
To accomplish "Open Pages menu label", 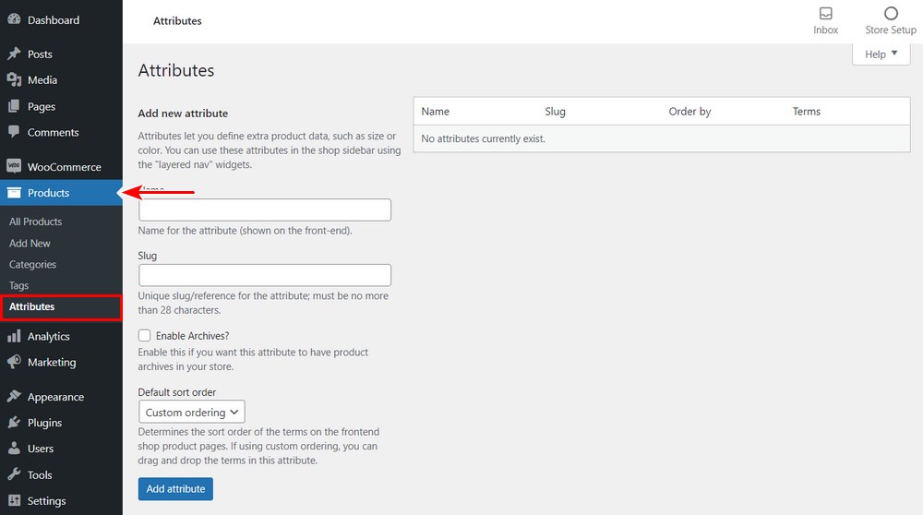I will [42, 107].
